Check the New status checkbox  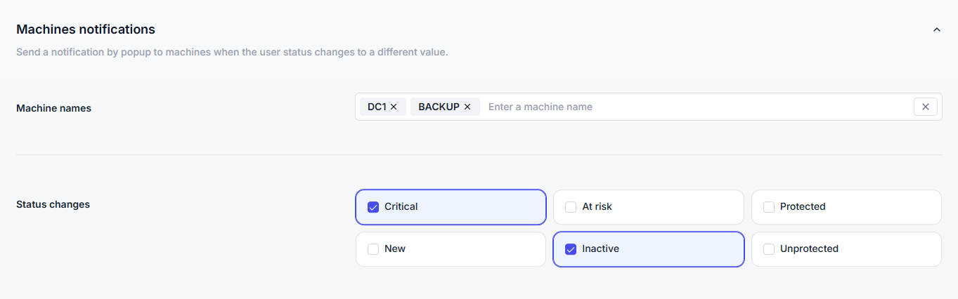pyautogui.click(x=373, y=249)
